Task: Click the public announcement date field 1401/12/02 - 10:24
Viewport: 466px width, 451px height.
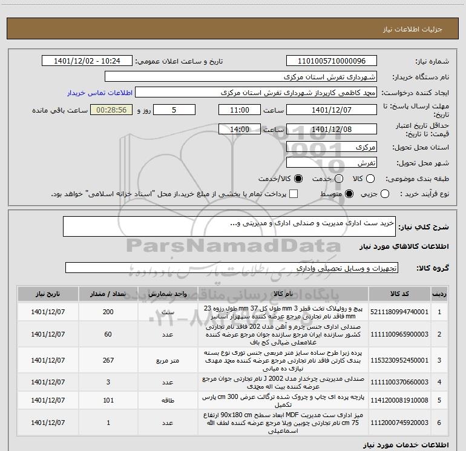Action: (87, 61)
